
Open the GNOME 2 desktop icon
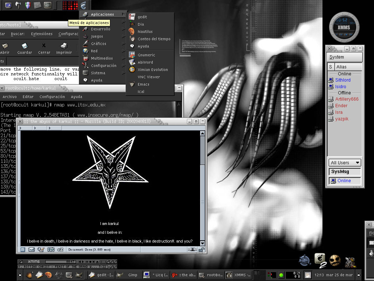(x=320, y=261)
